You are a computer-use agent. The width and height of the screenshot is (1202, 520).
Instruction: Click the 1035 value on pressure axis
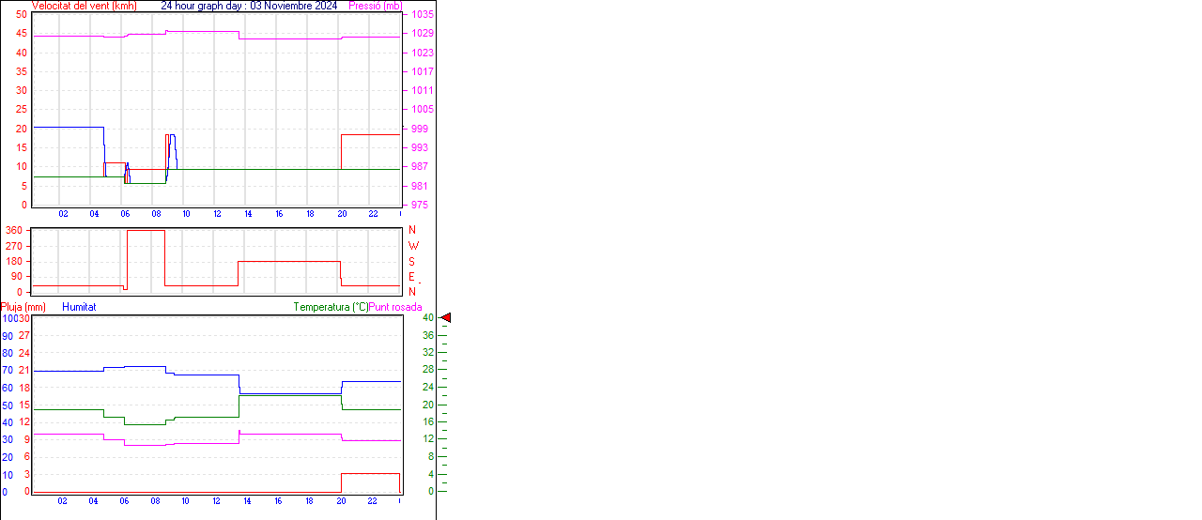(422, 15)
